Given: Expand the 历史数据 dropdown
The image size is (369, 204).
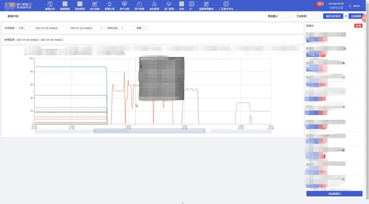Looking at the screenshot, I should (x=305, y=16).
